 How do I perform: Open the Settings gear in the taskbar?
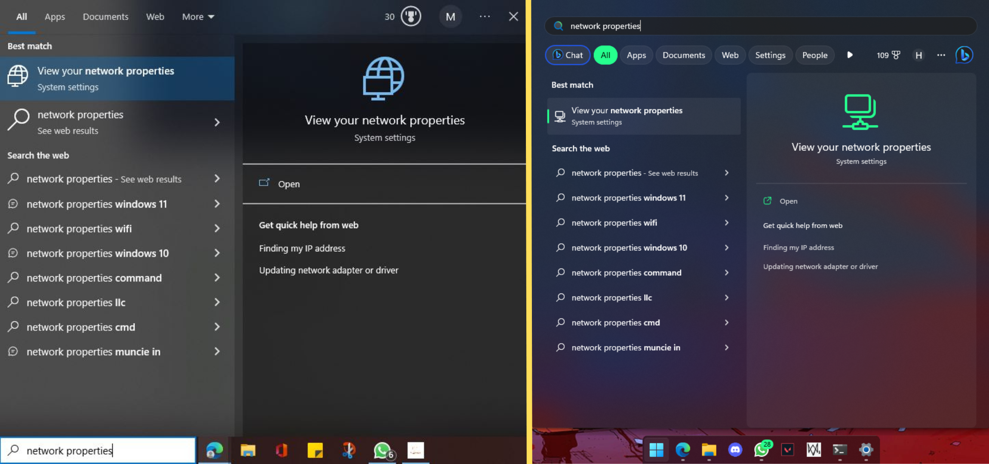(x=866, y=450)
